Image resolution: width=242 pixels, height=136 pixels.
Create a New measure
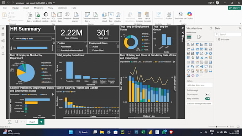pos(140,17)
